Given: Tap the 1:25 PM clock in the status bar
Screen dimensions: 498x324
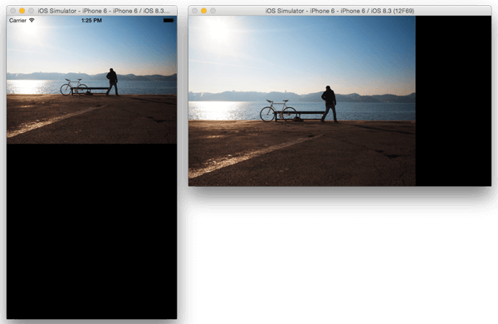Looking at the screenshot, I should [x=91, y=20].
